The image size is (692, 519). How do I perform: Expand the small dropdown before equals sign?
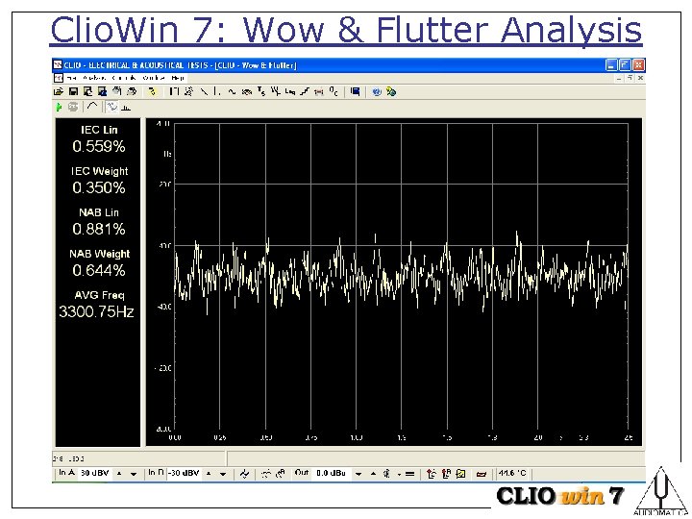pos(399,475)
